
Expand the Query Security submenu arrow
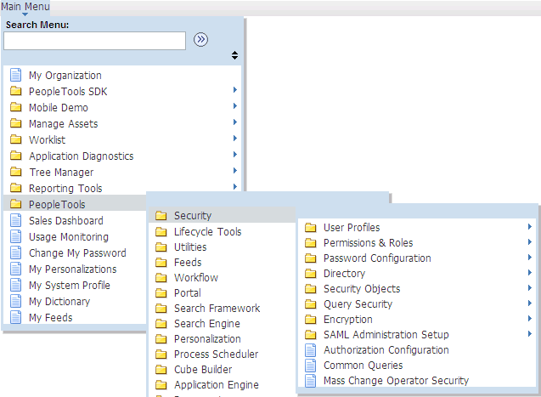[x=530, y=303]
